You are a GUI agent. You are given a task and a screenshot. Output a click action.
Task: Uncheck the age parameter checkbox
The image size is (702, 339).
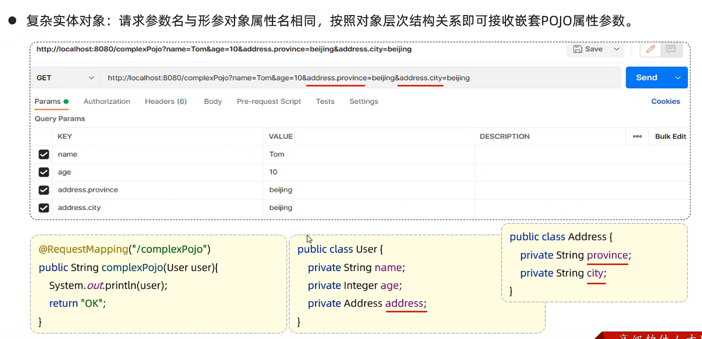(44, 172)
